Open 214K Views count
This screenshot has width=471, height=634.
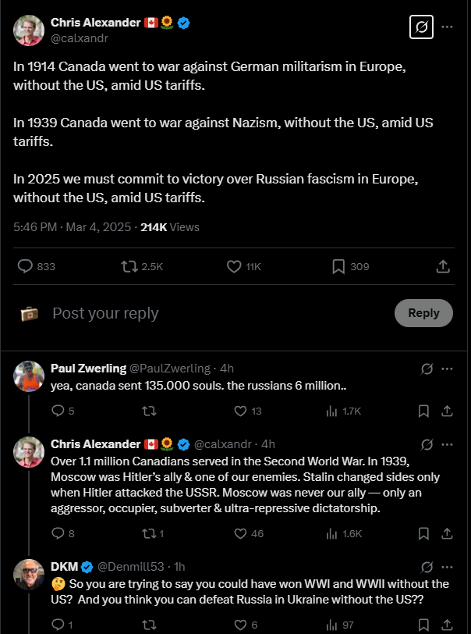[170, 227]
